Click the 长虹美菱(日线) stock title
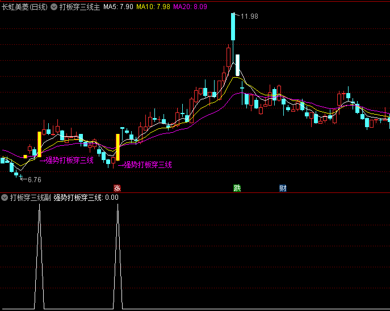This screenshot has width=390, height=311. tap(25, 7)
